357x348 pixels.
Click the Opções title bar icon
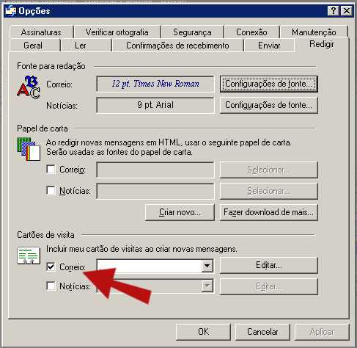(11, 11)
